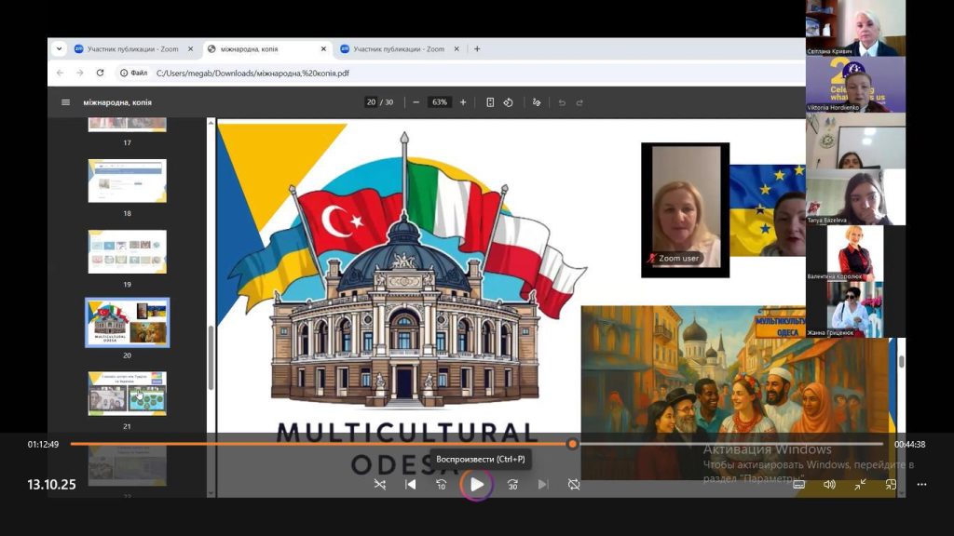
Task: Click the PDF page number field
Action: coord(371,102)
